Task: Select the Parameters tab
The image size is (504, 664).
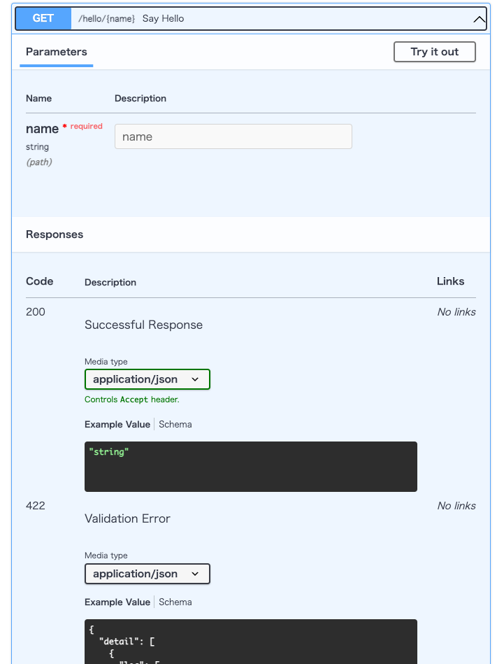Action: click(x=57, y=52)
